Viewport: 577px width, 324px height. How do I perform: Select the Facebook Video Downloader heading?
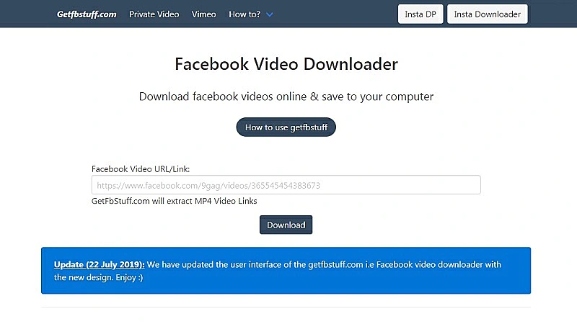[x=286, y=64]
